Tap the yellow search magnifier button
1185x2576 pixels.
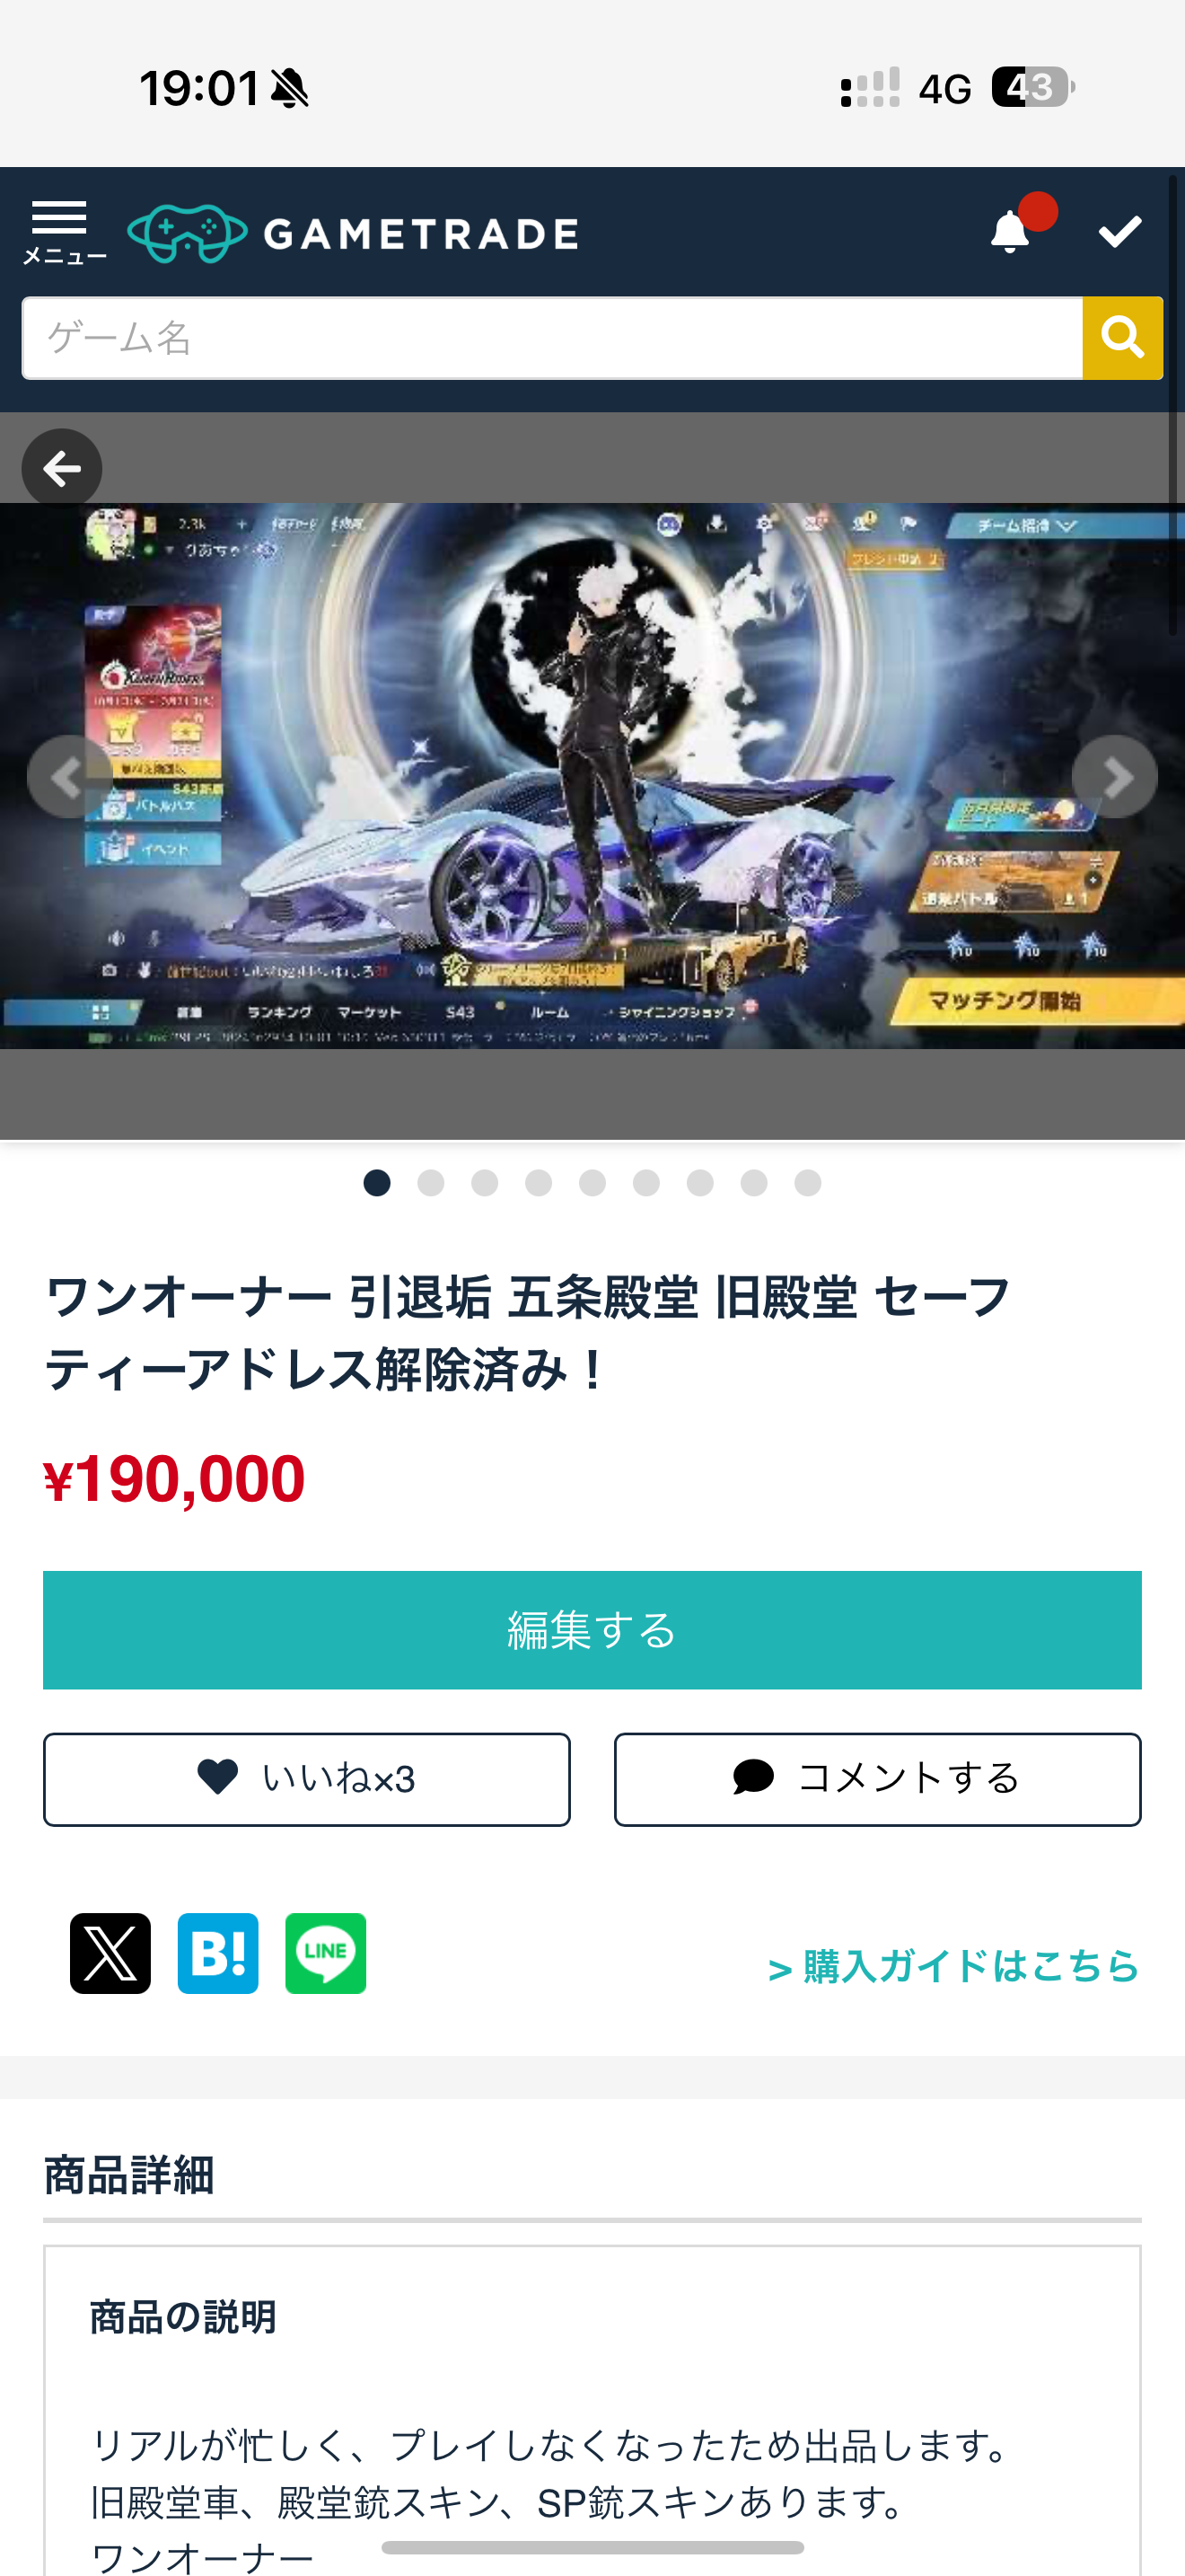pos(1122,338)
